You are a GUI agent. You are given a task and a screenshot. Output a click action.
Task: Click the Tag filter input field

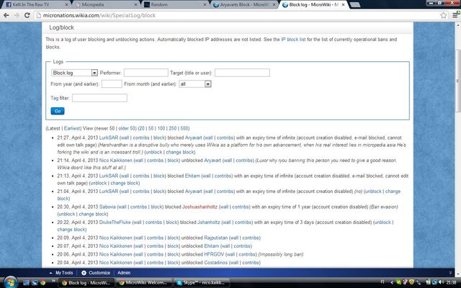coord(99,98)
